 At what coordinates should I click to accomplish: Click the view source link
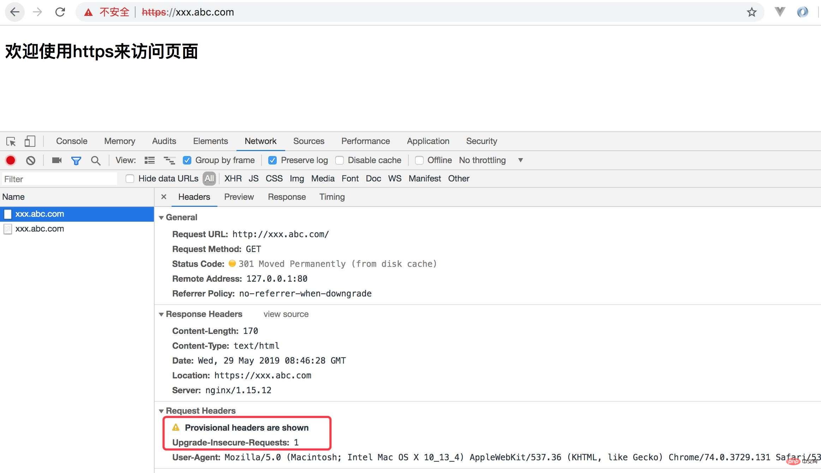coord(286,314)
